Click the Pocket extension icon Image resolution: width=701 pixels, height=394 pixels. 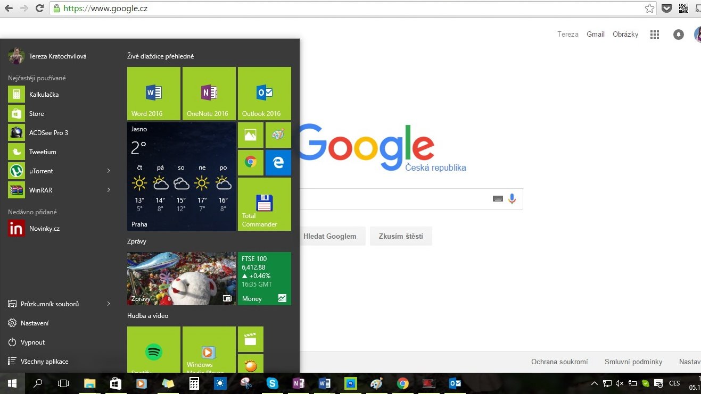click(666, 8)
